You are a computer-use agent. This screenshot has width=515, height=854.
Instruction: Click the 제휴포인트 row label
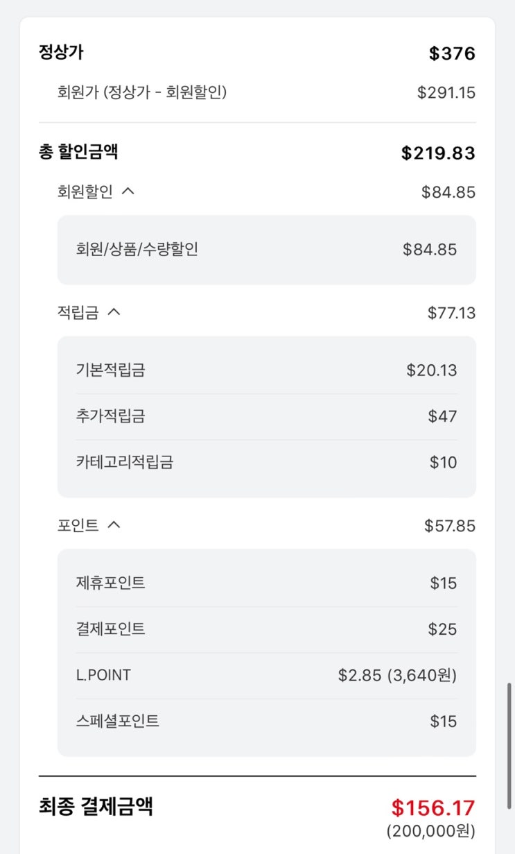pos(110,583)
